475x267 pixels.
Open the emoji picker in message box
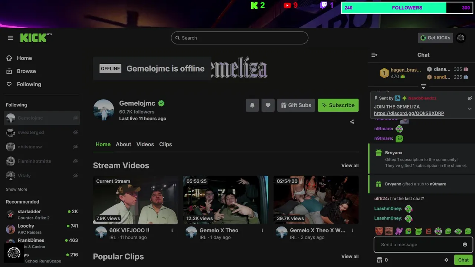pyautogui.click(x=465, y=245)
